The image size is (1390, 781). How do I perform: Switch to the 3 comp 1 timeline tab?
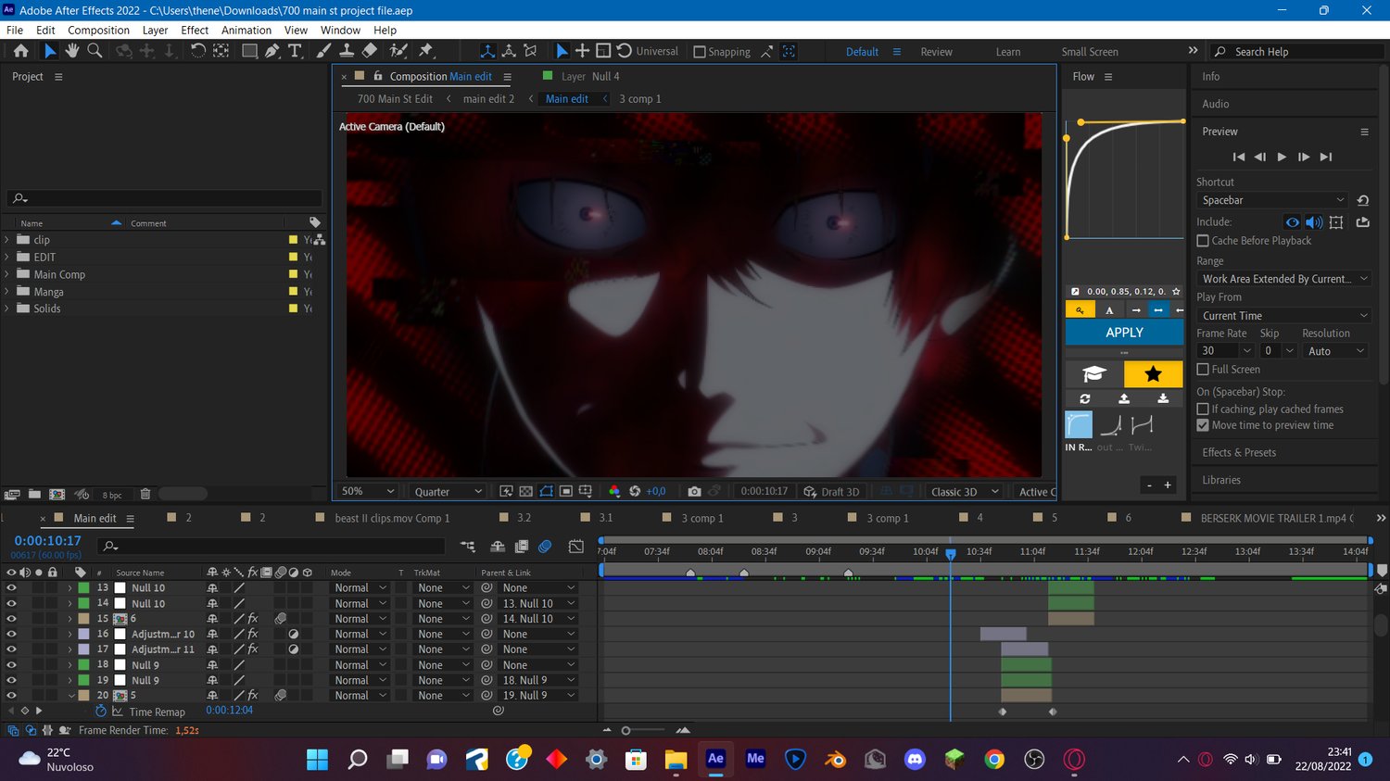tap(702, 518)
